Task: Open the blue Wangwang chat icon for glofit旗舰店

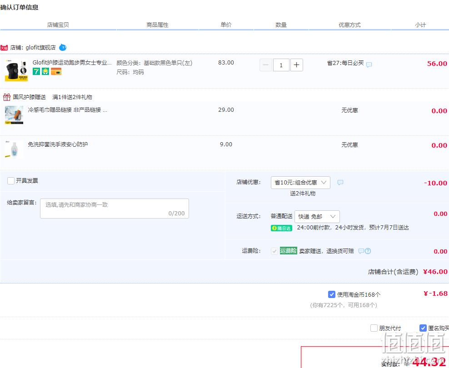Action: pos(63,48)
